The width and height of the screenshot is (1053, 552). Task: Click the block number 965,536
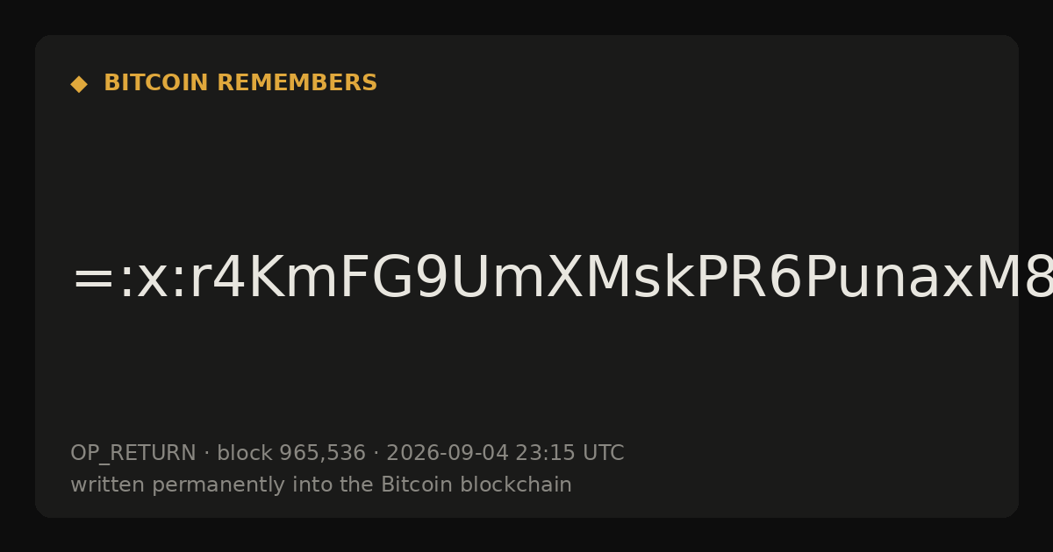(x=322, y=453)
